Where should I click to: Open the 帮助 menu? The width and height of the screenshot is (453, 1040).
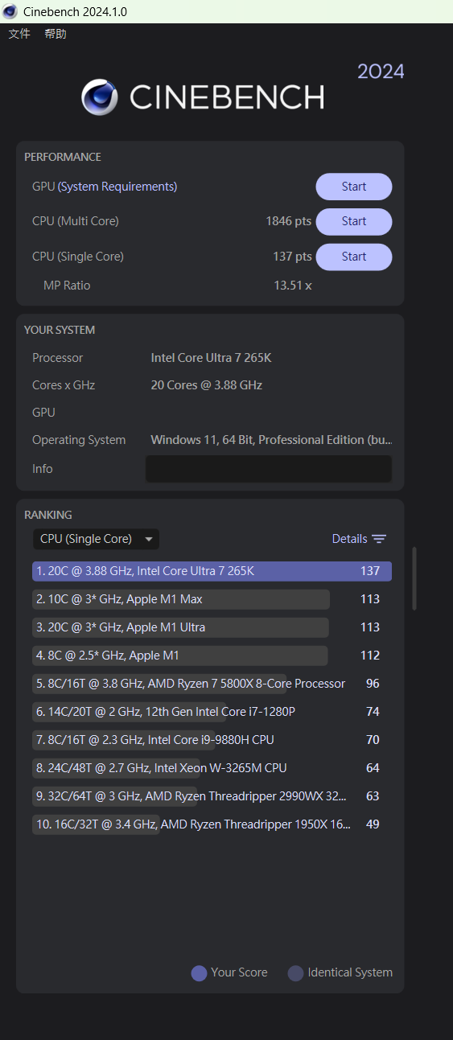pos(56,34)
